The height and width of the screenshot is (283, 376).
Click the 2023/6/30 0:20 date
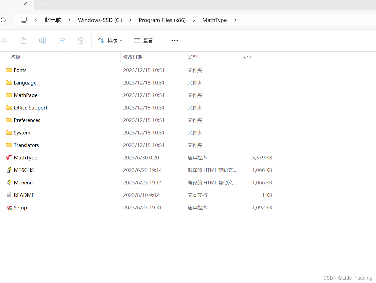pos(141,158)
